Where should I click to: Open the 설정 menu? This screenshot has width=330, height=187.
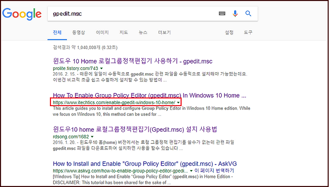pos(229,32)
